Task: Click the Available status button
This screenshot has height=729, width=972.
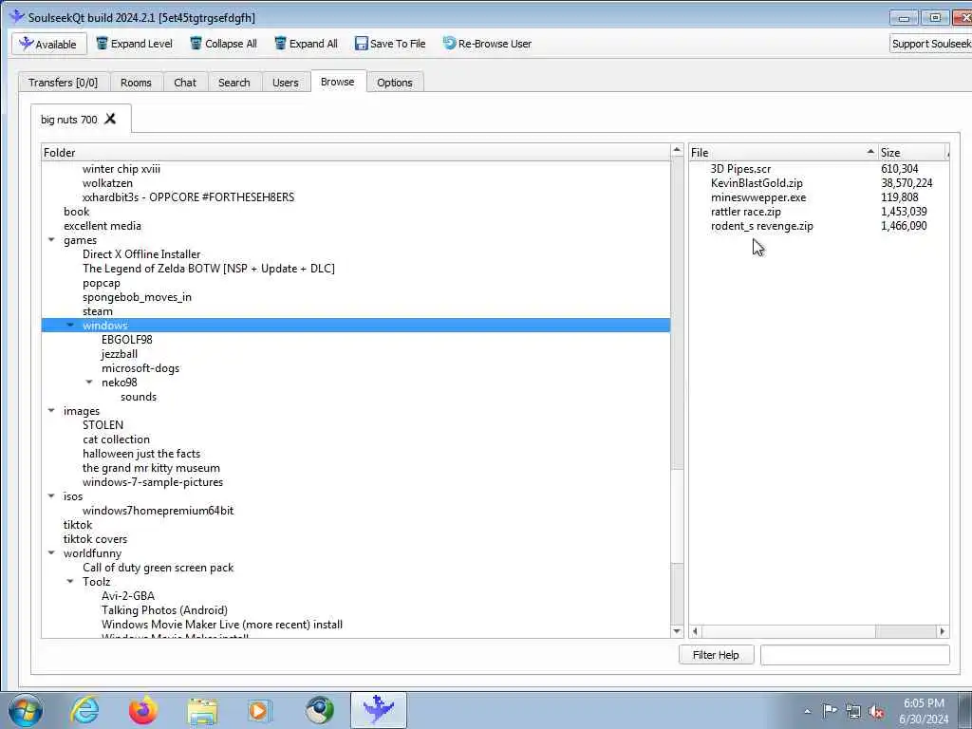Action: tap(49, 44)
